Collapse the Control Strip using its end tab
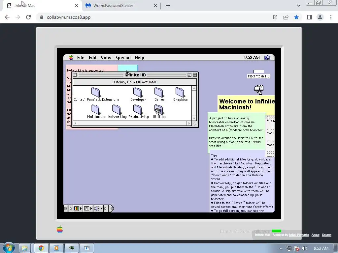 pos(111,209)
